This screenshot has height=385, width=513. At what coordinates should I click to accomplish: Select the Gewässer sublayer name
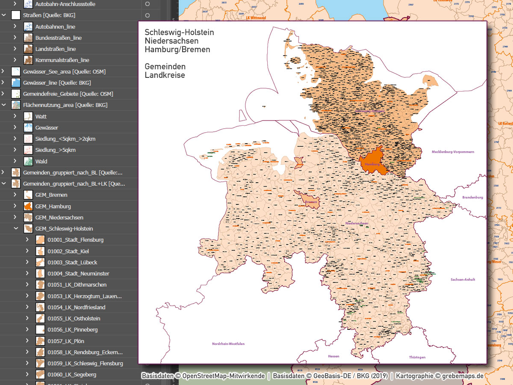click(47, 127)
